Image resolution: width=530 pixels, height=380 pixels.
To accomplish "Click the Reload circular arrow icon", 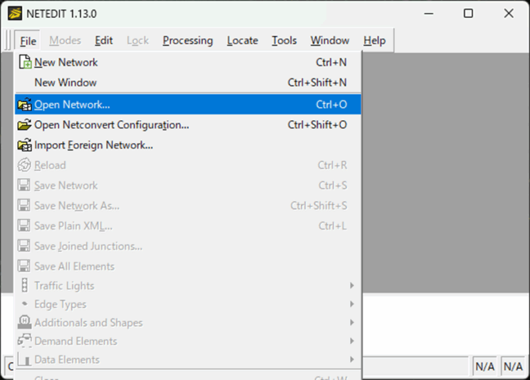I will 24,166.
